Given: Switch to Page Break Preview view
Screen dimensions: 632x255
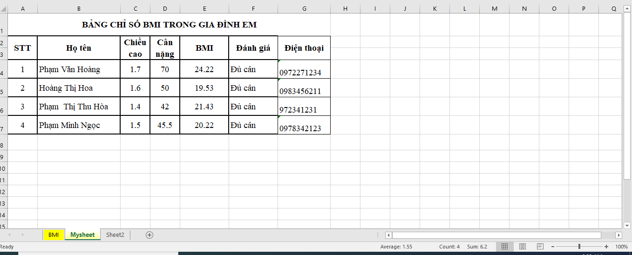Looking at the screenshot, I should [540, 246].
